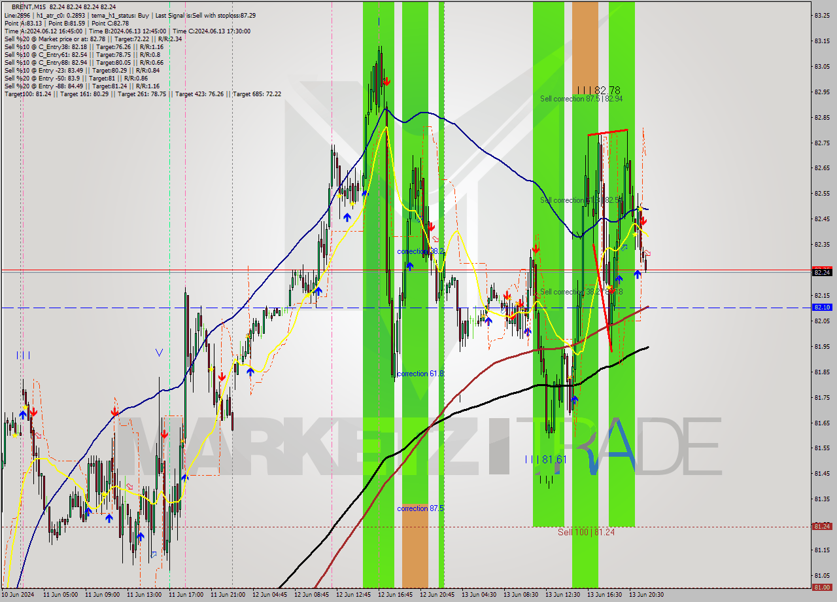Click the 'Sell correction 61.8 | 82.56' label

click(x=581, y=200)
